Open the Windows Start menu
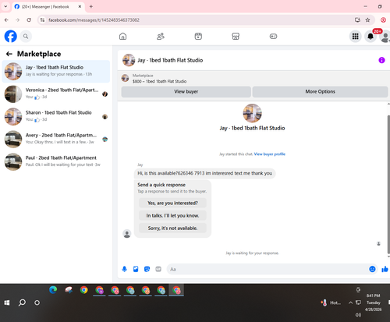The width and height of the screenshot is (390, 322). [7, 303]
